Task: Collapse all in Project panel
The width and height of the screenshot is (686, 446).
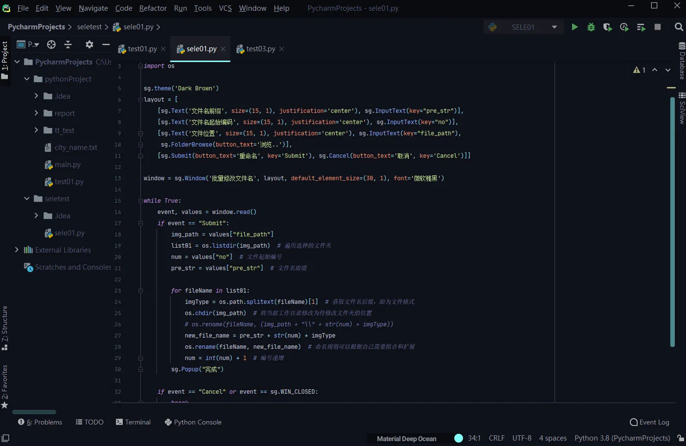Action: pos(68,45)
